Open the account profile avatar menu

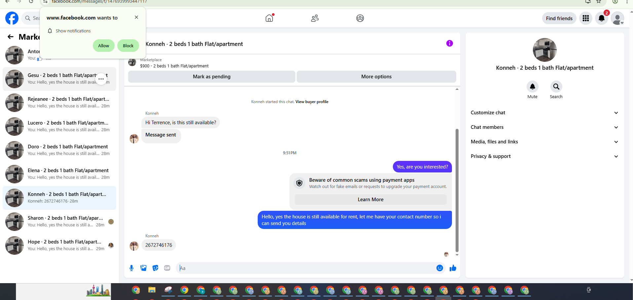click(x=617, y=18)
